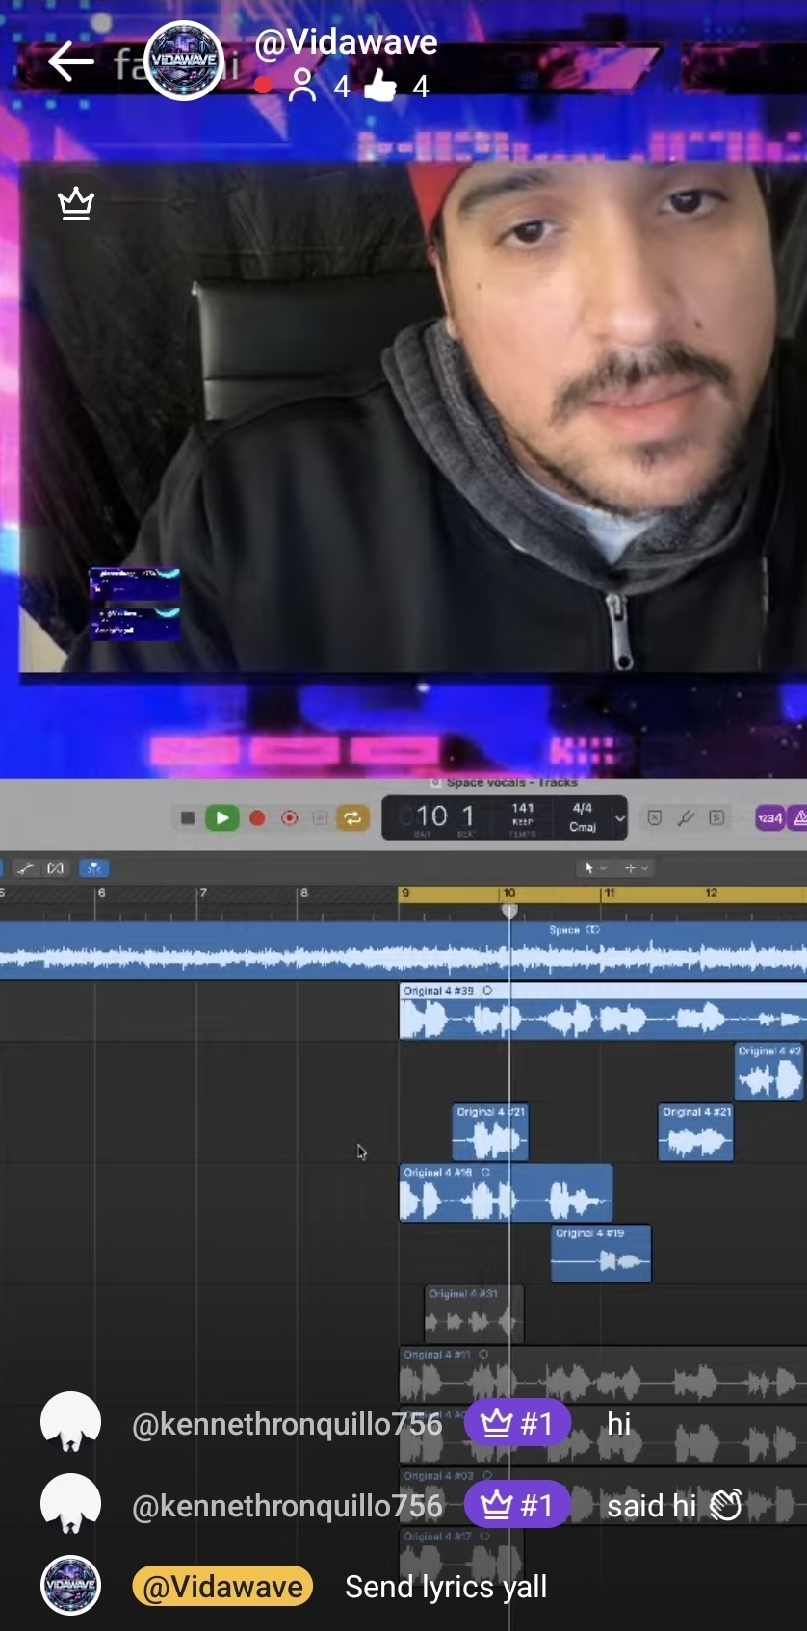Image resolution: width=807 pixels, height=1631 pixels.
Task: Toggle the yellow cycle loop button
Action: (352, 818)
